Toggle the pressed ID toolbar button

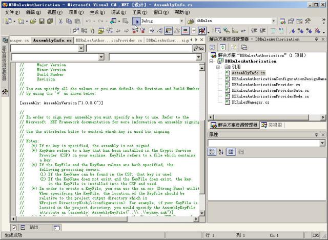(x=185, y=31)
